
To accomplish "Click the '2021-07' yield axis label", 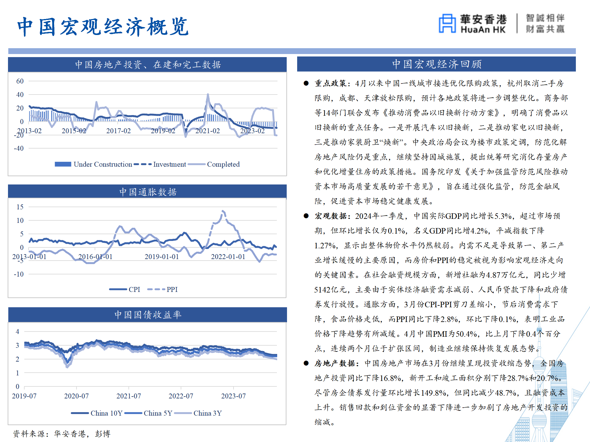I will click(129, 396).
